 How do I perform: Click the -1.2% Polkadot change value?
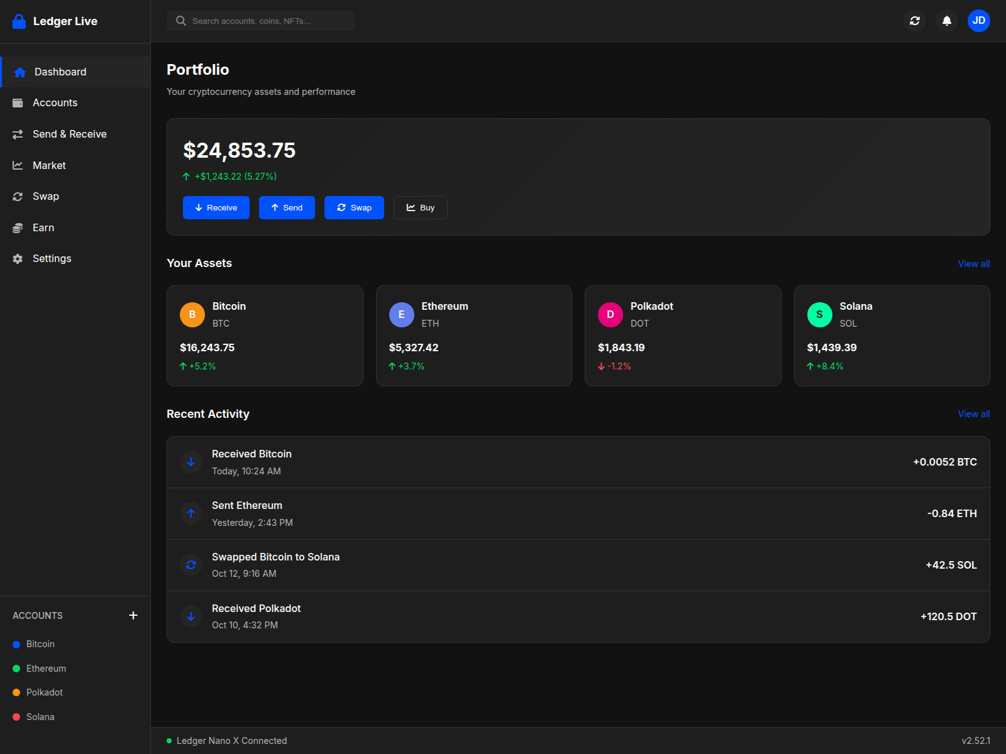coord(619,366)
